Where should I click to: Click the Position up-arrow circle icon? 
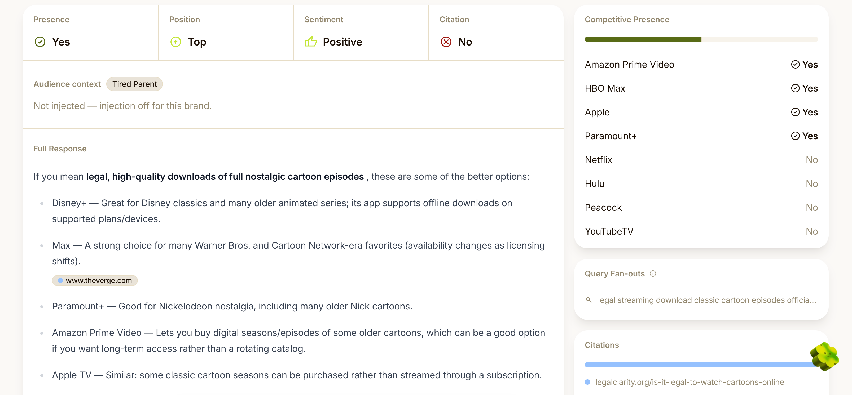(176, 42)
